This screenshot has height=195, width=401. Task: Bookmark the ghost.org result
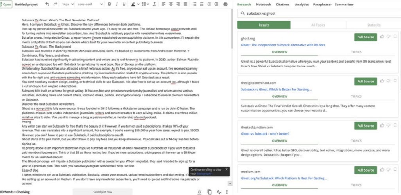pyautogui.click(x=395, y=37)
